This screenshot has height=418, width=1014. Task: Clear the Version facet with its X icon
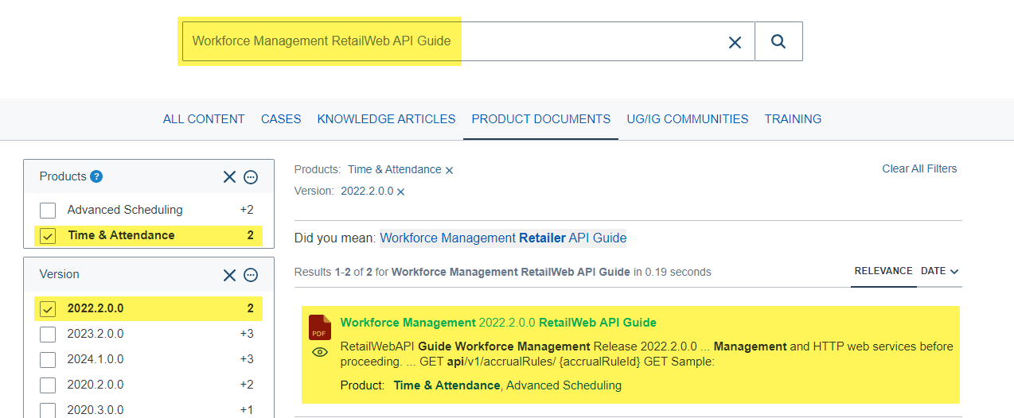(229, 275)
